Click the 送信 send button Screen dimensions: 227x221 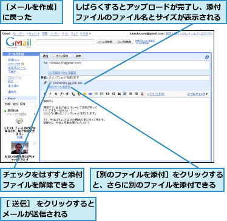point(46,56)
